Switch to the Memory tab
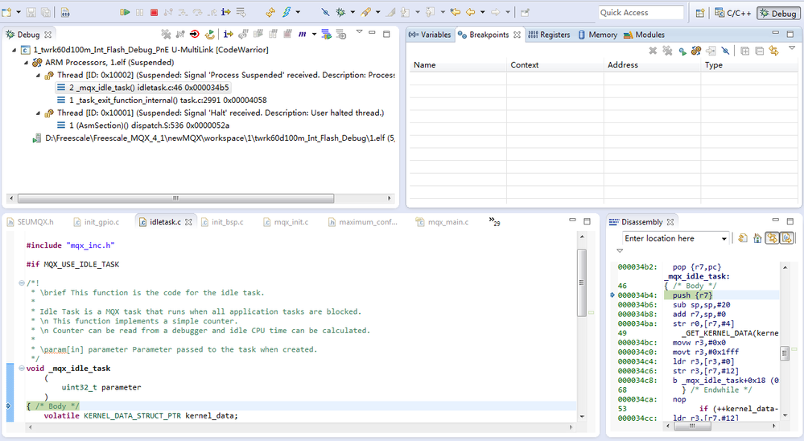Image resolution: width=804 pixels, height=441 pixels. coord(597,35)
